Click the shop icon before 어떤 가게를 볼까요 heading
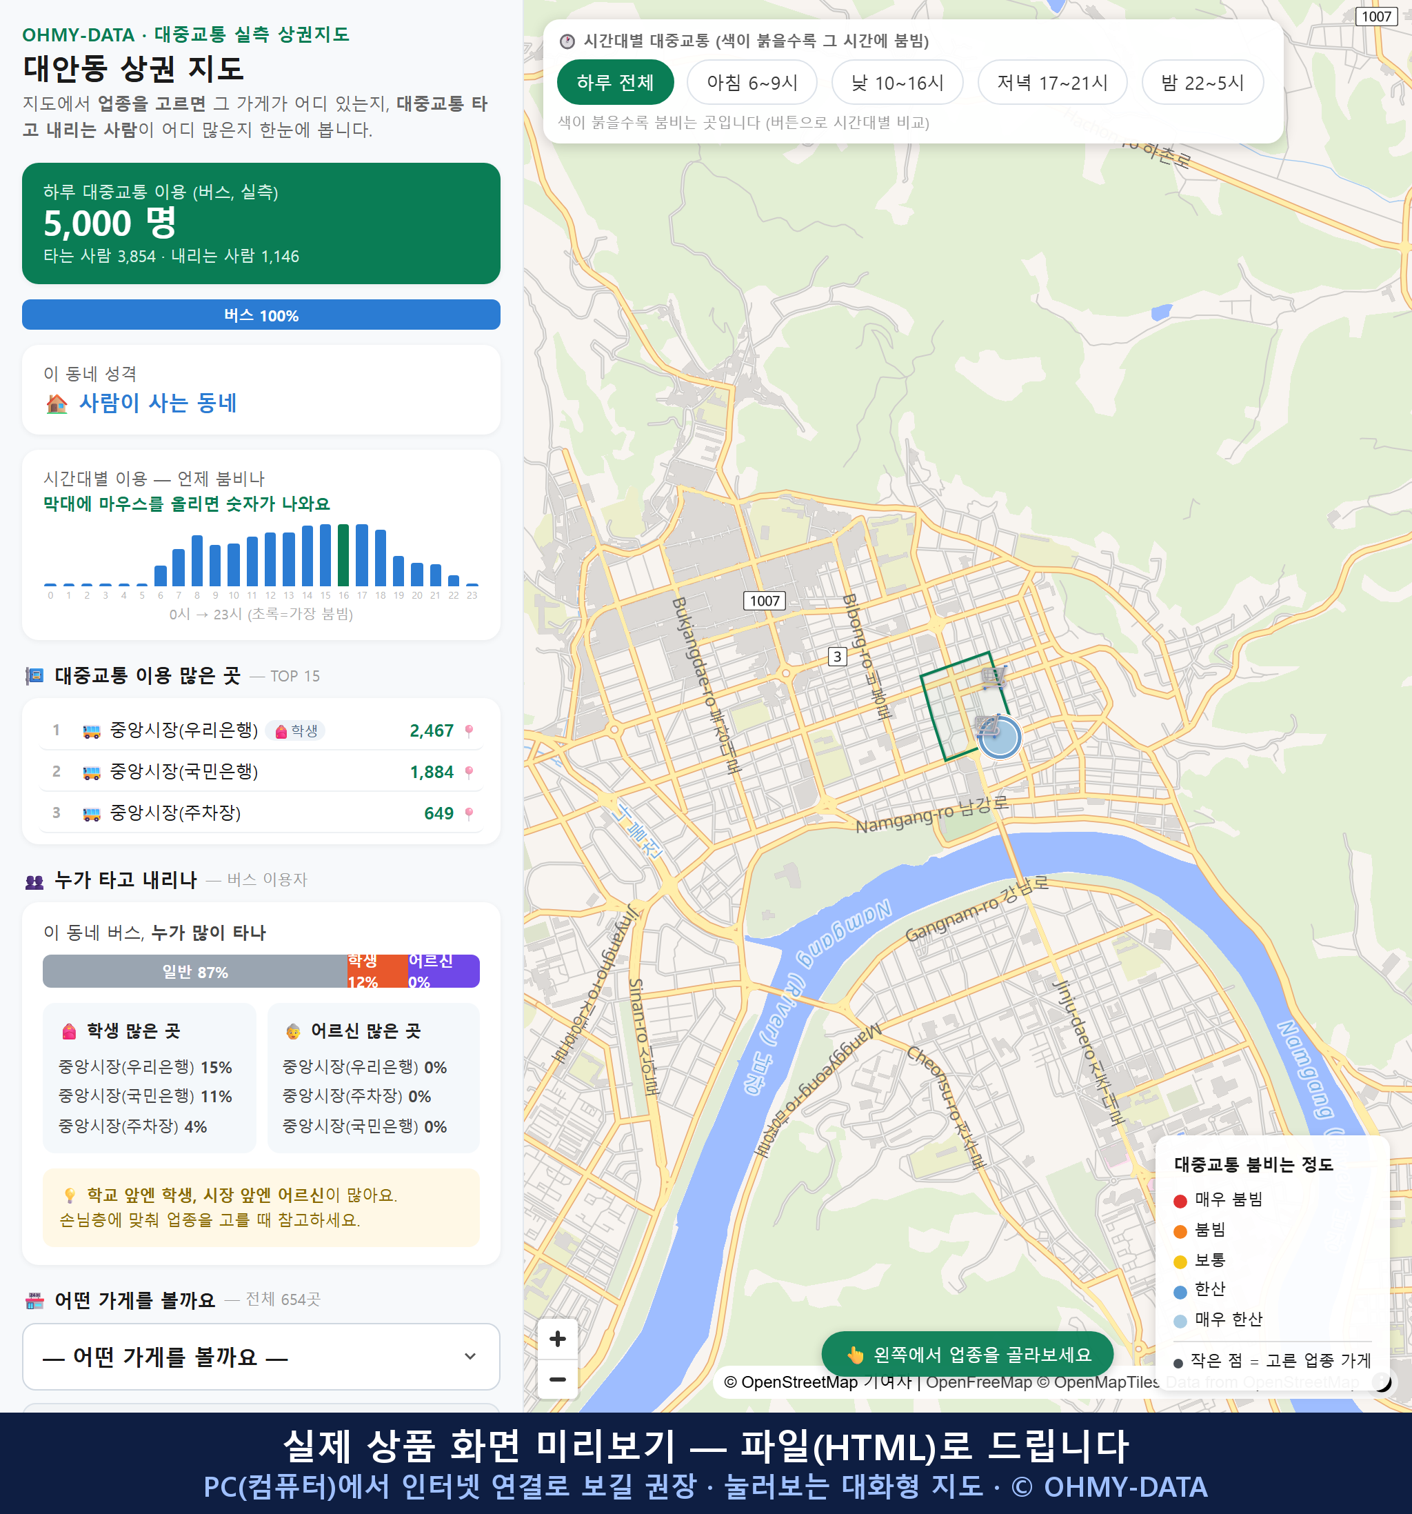This screenshot has width=1412, height=1514. [34, 1301]
